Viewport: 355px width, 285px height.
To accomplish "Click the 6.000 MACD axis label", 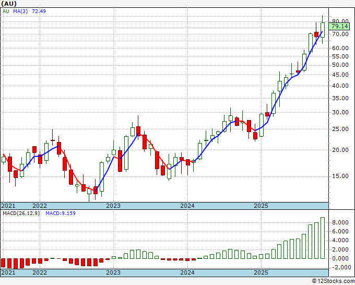I will click(340, 231).
